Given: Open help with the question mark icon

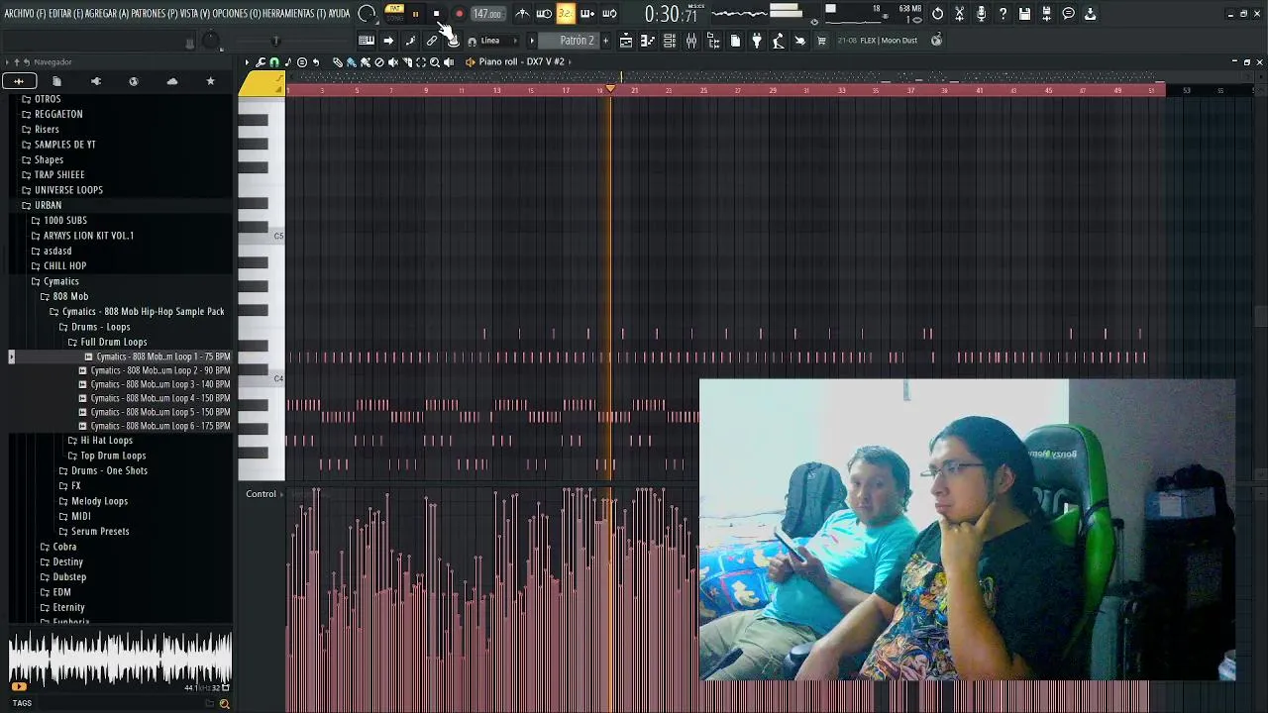Looking at the screenshot, I should 1003,14.
